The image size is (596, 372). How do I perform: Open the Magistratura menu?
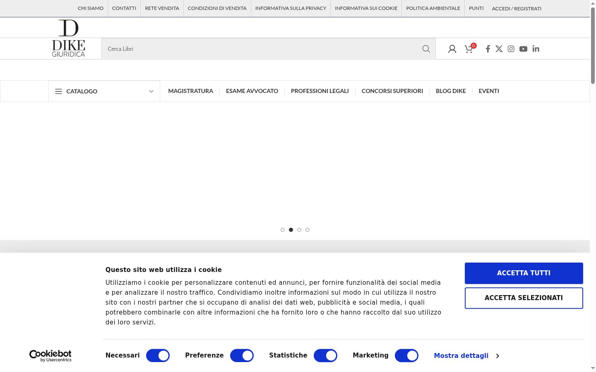click(x=191, y=91)
